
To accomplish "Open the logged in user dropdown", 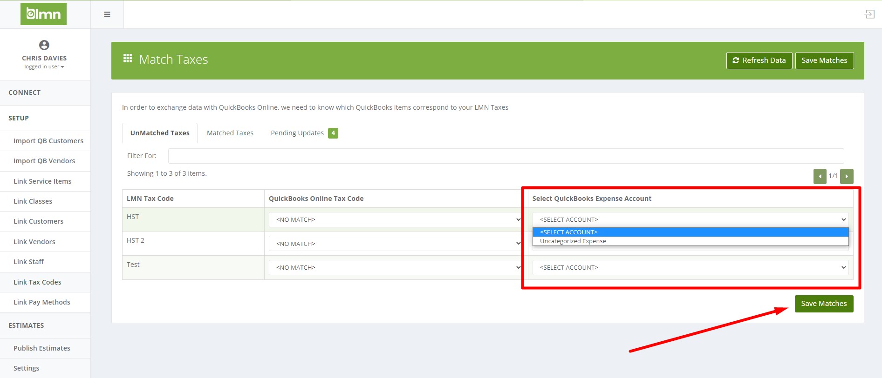I will 44,66.
